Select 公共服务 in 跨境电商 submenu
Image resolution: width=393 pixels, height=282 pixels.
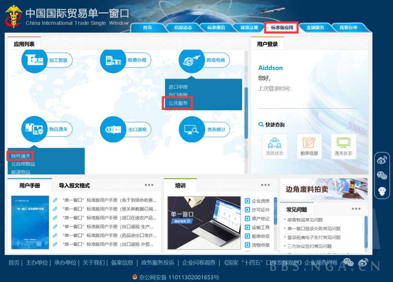click(178, 103)
